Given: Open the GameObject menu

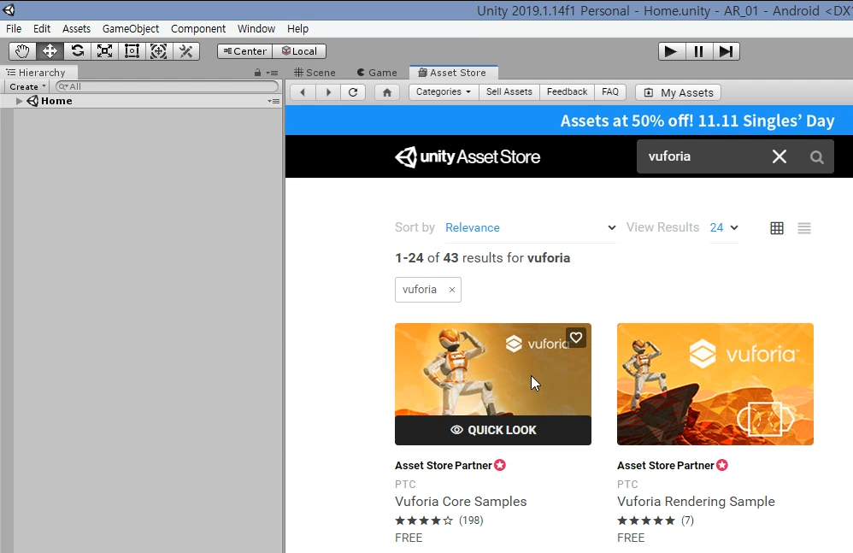Looking at the screenshot, I should point(131,29).
